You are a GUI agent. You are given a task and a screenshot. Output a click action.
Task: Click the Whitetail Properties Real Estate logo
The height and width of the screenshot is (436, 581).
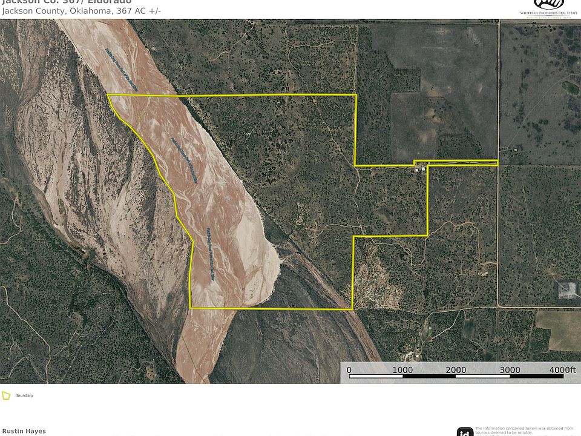click(x=548, y=8)
